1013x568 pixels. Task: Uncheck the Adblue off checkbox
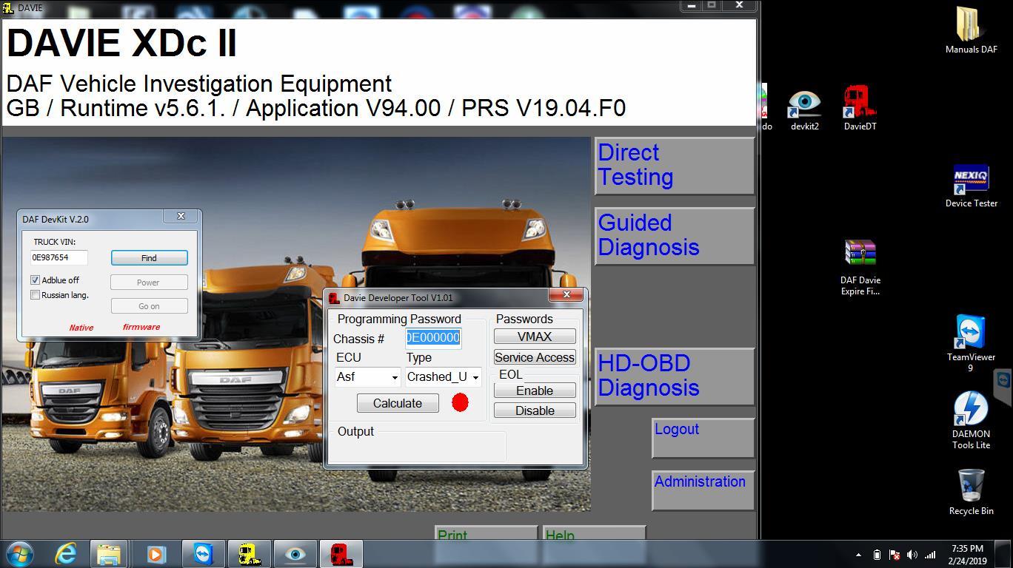[x=35, y=280]
